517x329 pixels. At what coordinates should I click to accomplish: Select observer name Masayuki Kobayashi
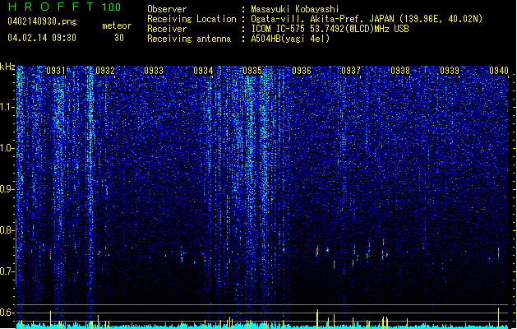295,9
